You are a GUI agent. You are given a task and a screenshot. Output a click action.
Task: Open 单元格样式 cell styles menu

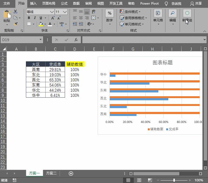point(132,24)
